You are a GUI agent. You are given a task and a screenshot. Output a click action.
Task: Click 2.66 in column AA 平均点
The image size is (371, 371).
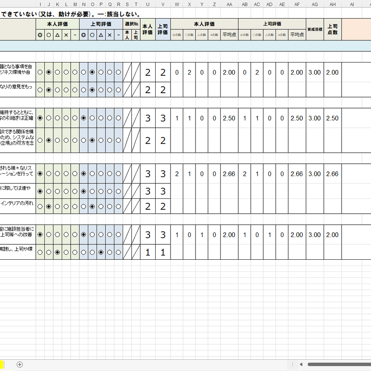(x=229, y=174)
